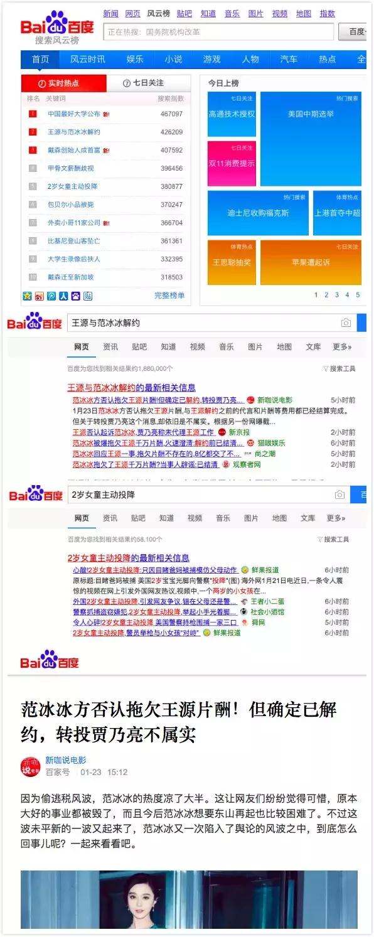Expand 更多» in first results tab row
The image size is (374, 937).
point(342,346)
